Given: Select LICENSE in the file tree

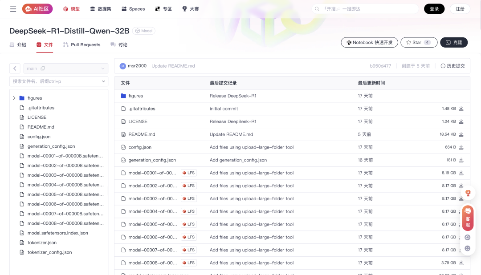Looking at the screenshot, I should coord(37,117).
